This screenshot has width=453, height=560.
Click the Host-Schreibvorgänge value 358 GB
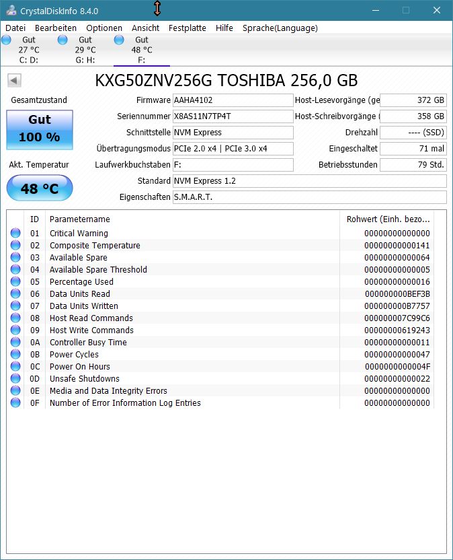tap(413, 116)
